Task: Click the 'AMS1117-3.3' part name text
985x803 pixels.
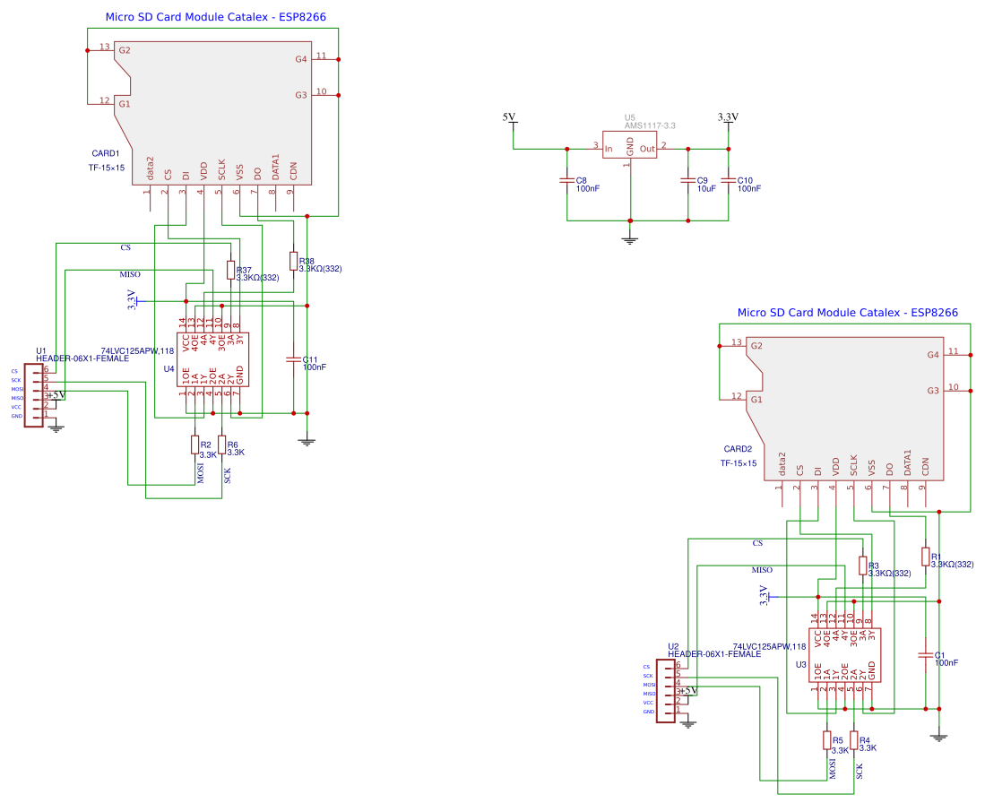Action: (650, 125)
